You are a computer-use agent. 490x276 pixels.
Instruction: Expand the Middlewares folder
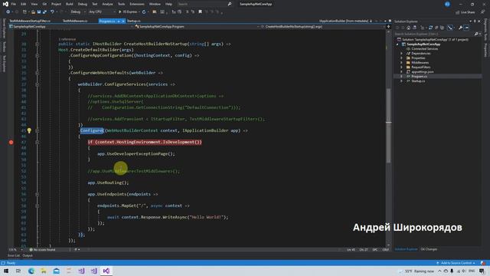coord(401,63)
